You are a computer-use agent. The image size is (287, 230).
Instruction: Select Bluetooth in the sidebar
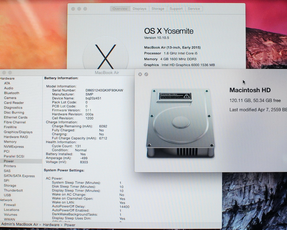[x=11, y=93]
